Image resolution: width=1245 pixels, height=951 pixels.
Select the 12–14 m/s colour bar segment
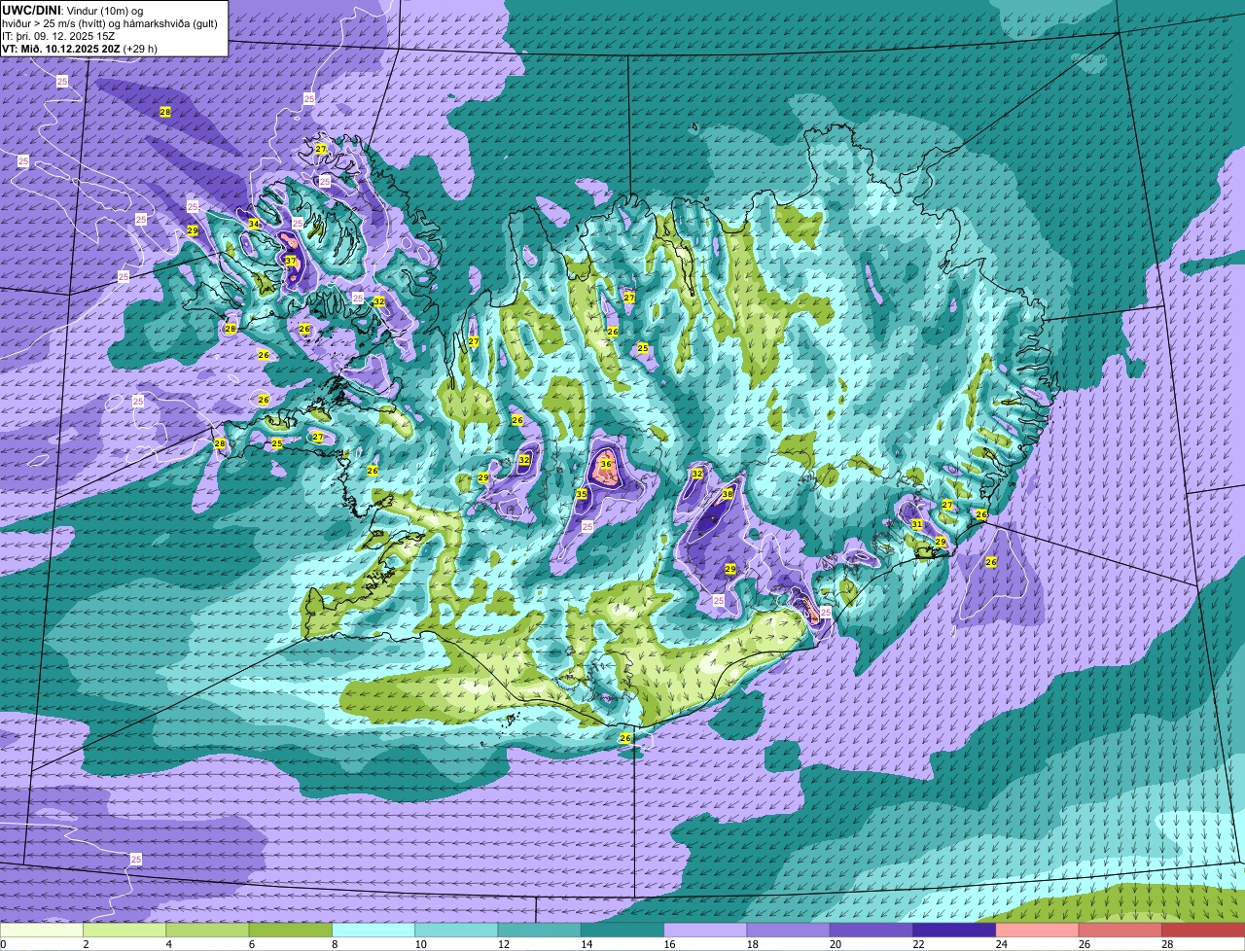point(540,931)
